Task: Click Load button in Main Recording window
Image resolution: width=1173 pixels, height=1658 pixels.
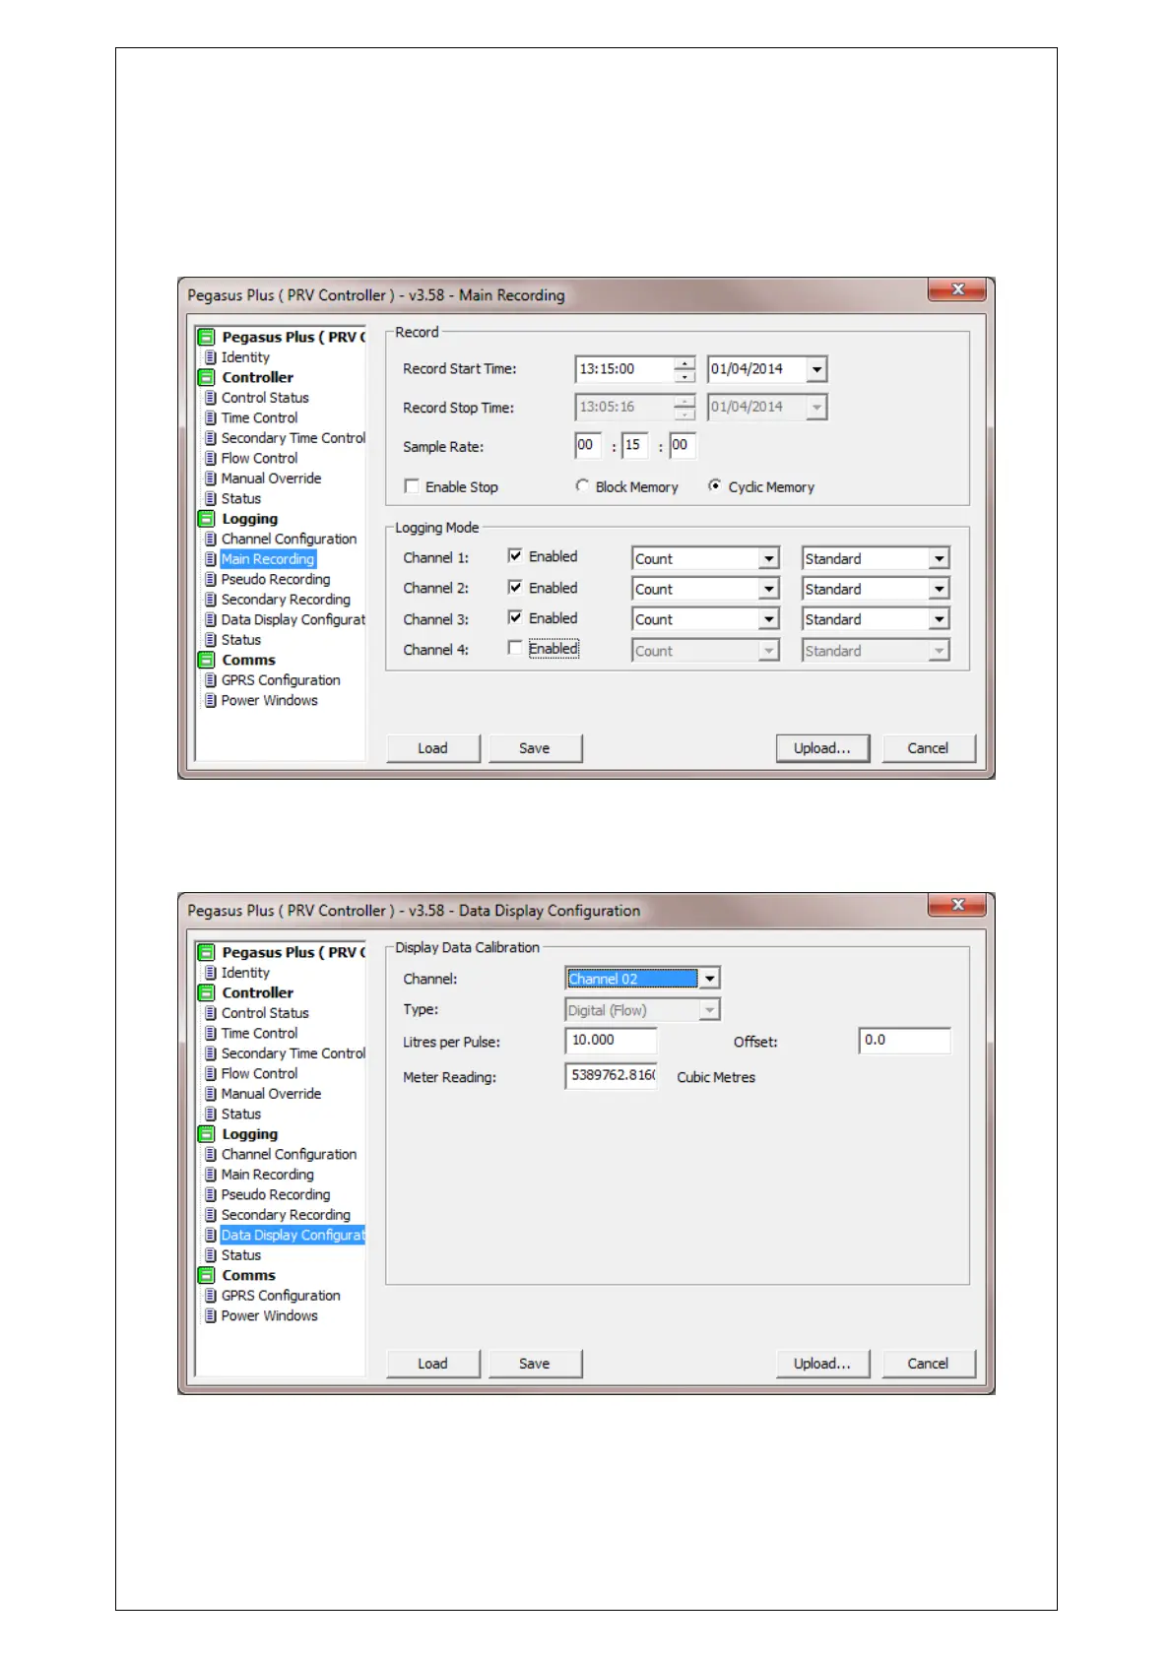Action: point(432,748)
